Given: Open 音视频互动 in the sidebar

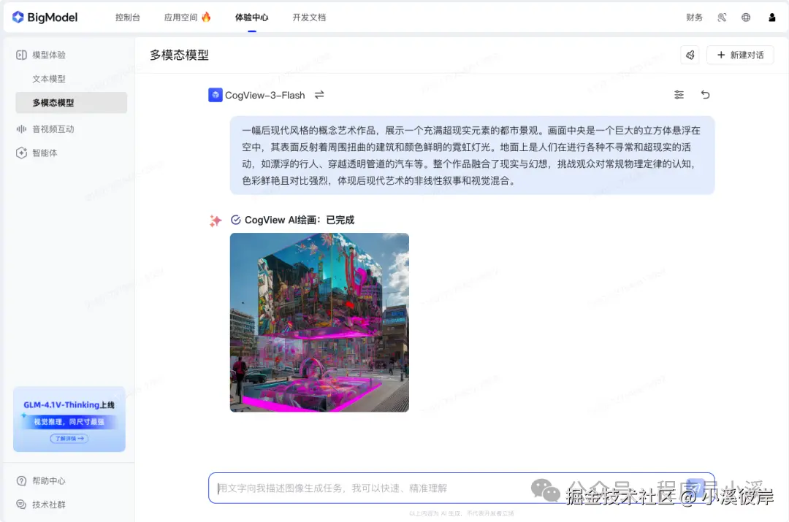Looking at the screenshot, I should (46, 128).
